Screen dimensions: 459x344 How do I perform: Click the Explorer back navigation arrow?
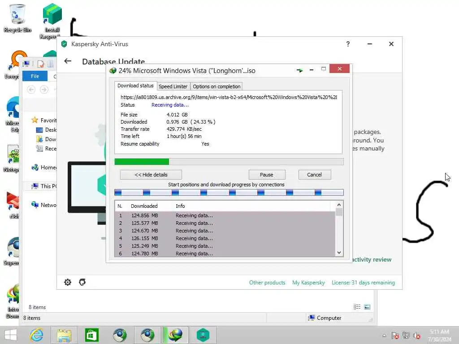(31, 89)
